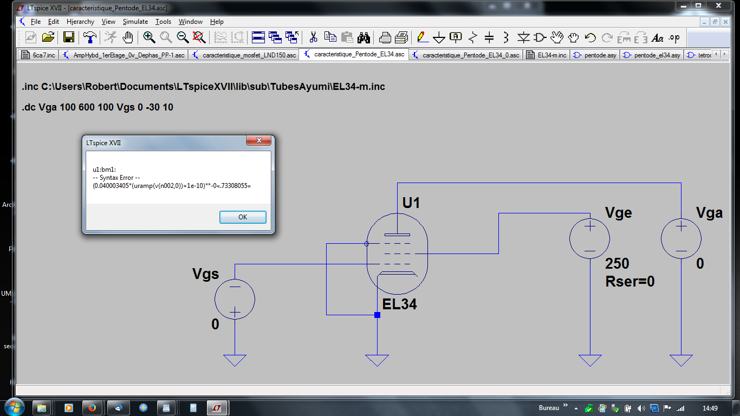Select the Text Aa tool

(658, 37)
